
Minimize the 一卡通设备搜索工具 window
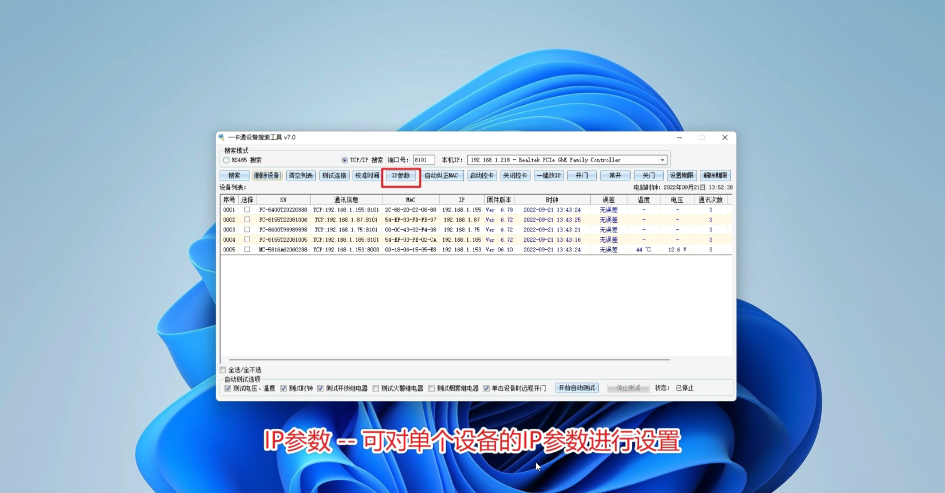tap(680, 137)
